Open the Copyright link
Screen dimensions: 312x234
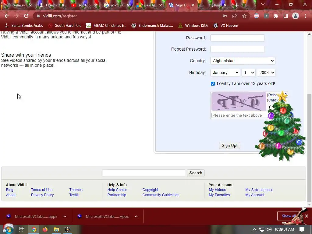pos(150,190)
